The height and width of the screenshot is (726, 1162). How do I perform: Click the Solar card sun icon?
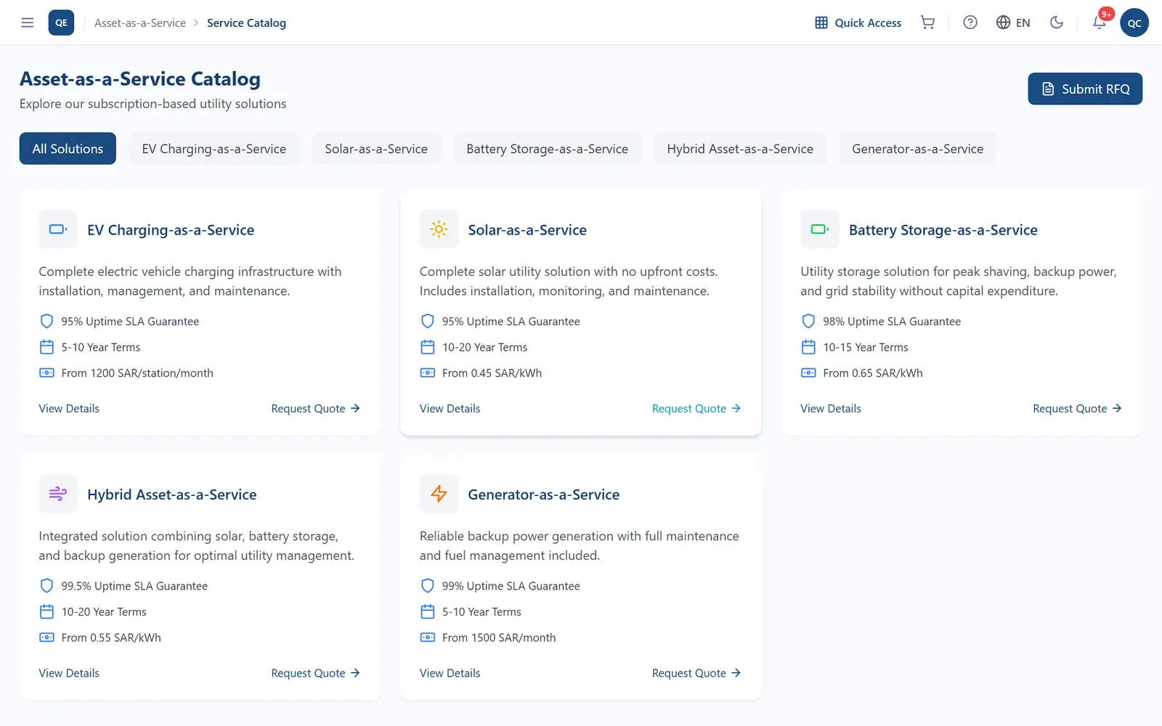pos(439,229)
